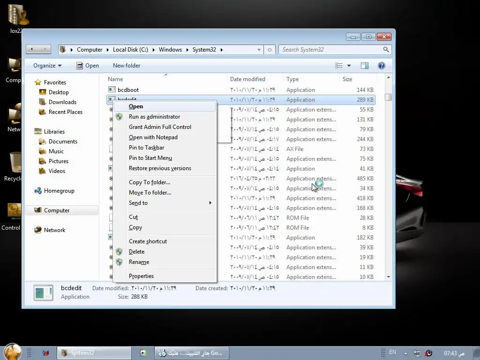Click the help question mark icon
The width and height of the screenshot is (480, 360).
pos(382,66)
